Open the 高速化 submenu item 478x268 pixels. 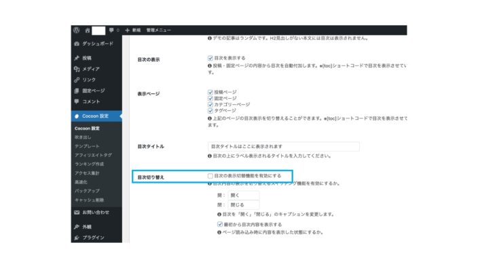(x=81, y=182)
